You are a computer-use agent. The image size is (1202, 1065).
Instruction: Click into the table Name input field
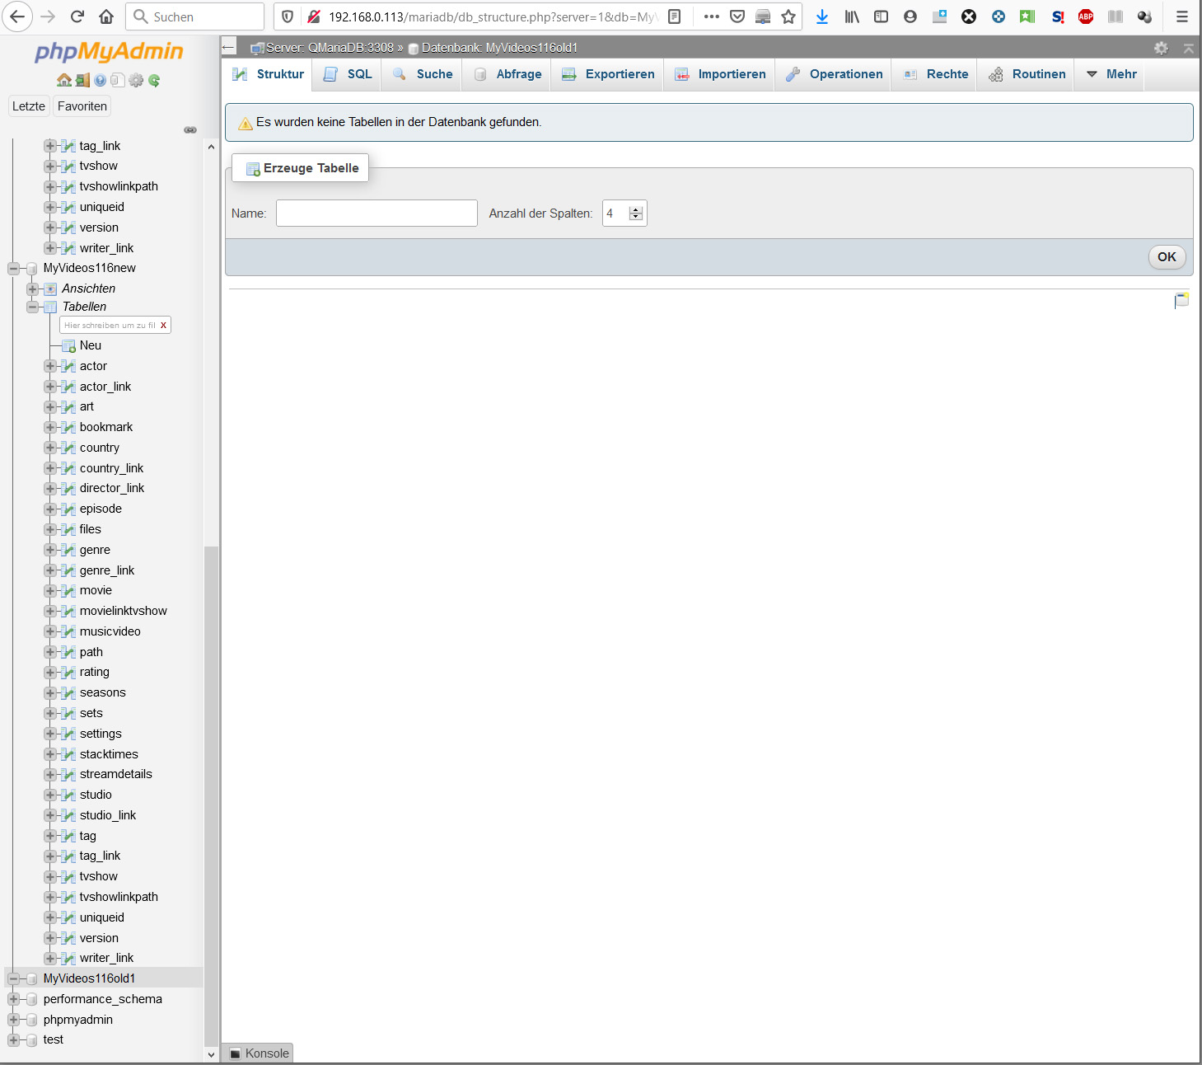click(x=377, y=213)
